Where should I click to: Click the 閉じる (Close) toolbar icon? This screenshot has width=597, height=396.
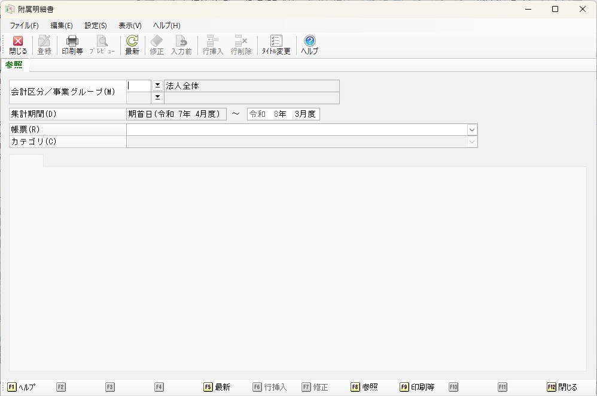pyautogui.click(x=18, y=41)
